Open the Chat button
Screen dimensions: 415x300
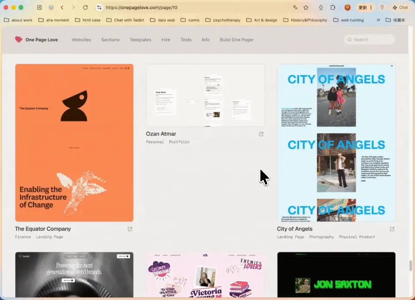(x=400, y=7)
